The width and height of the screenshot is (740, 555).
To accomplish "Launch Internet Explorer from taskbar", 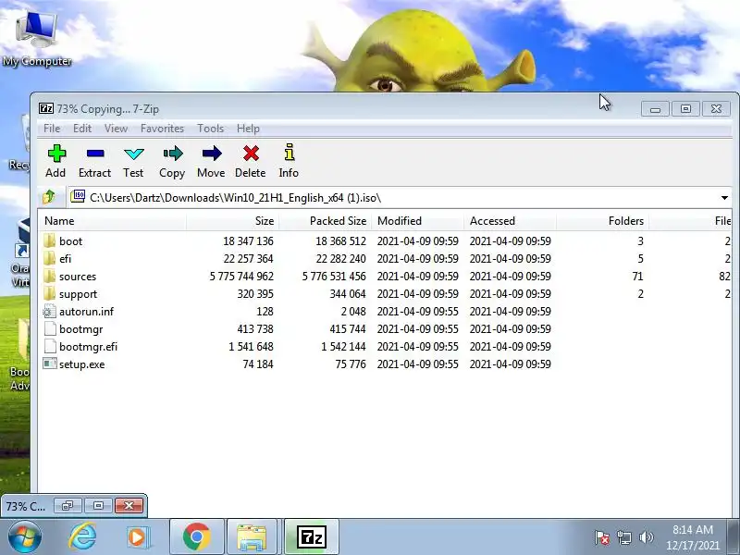I will [82, 536].
